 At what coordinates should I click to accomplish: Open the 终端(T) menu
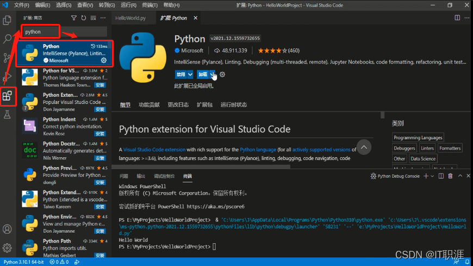(150, 5)
